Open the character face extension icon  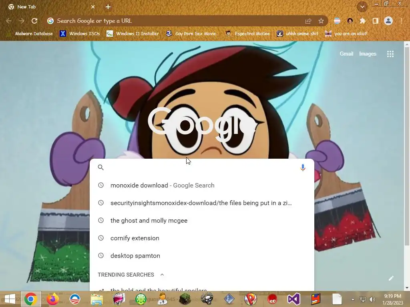click(350, 21)
